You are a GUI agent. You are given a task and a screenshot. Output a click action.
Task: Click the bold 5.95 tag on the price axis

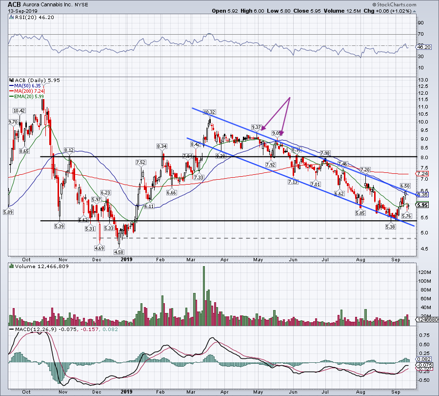tap(422, 205)
